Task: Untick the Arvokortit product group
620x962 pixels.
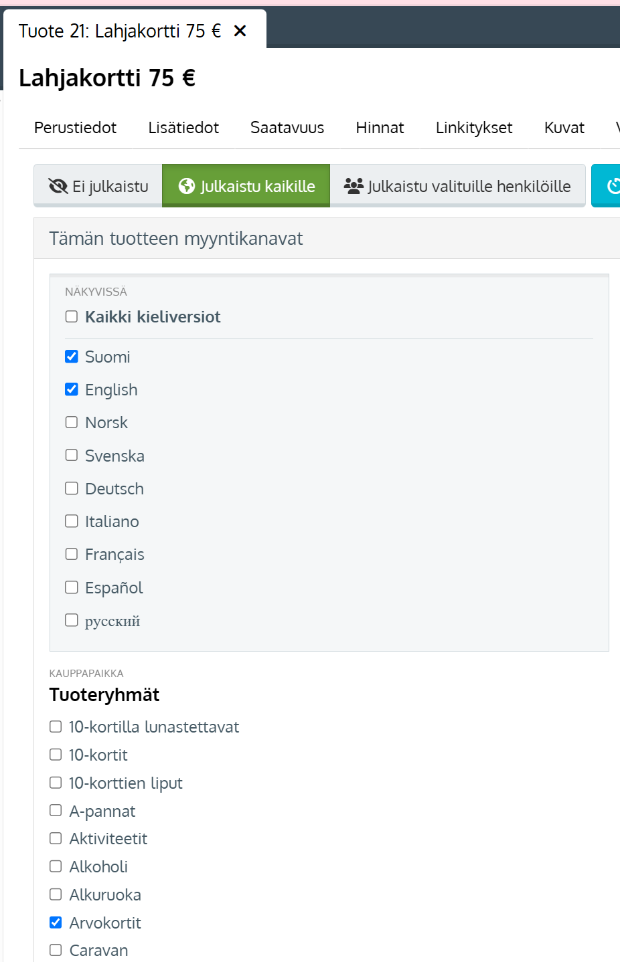Action: click(x=56, y=923)
